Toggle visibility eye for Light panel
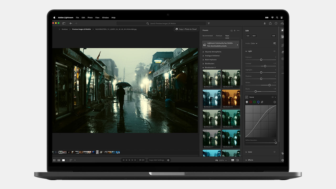Image resolution: width=336 pixels, height=189 pixels. [275, 51]
